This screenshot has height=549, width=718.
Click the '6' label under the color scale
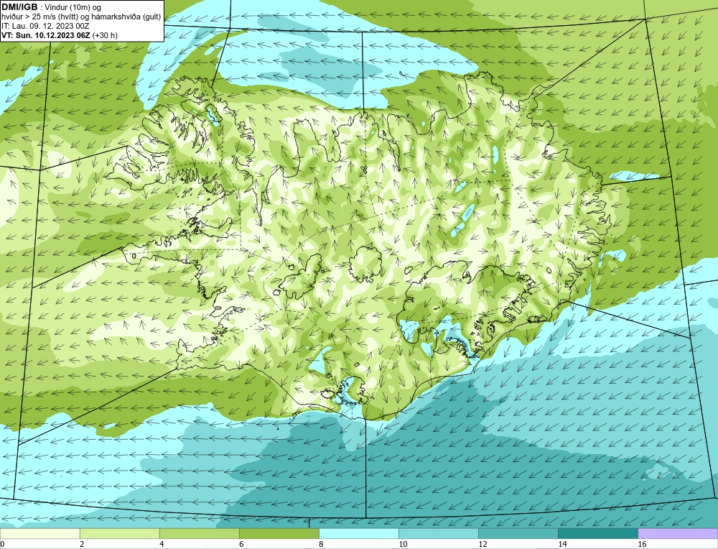tap(241, 544)
